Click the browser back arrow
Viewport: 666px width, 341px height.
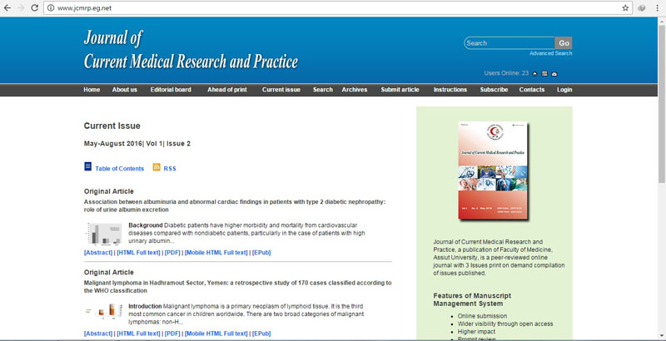[9, 7]
